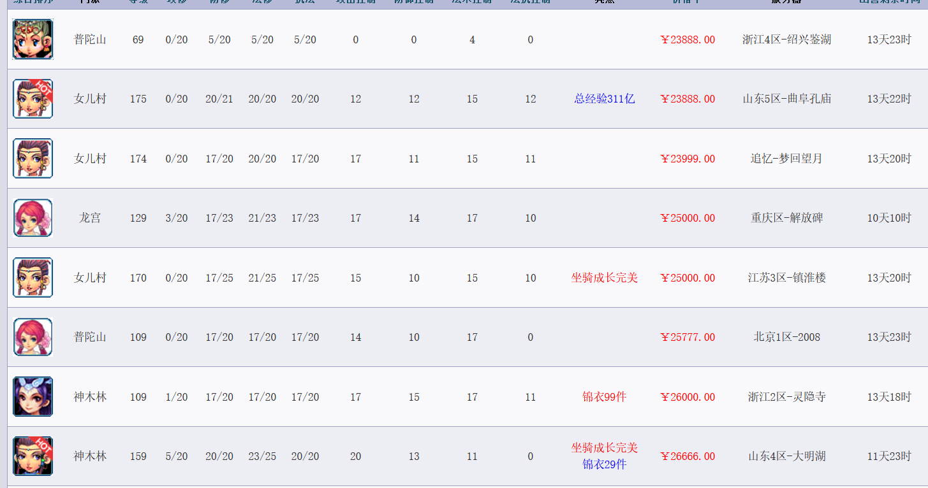Viewport: 928px width, 488px height.
Task: Click the cultivation value 23/25
Action: 262,456
